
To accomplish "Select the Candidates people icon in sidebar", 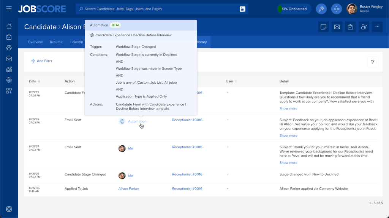I will coord(9,47).
